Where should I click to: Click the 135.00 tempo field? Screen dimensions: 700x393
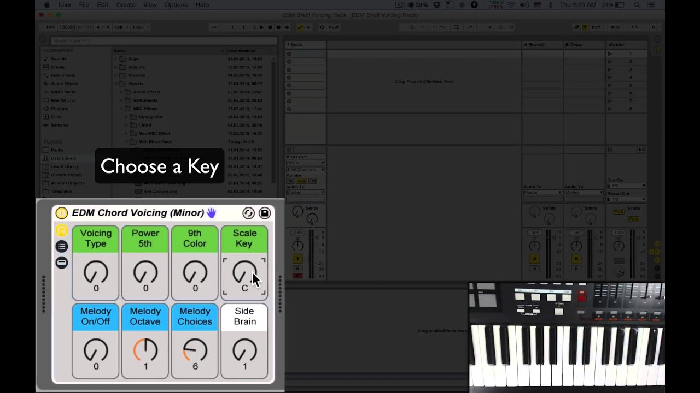[x=67, y=27]
